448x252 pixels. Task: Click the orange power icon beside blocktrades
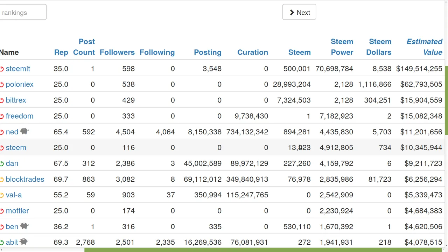click(1, 180)
